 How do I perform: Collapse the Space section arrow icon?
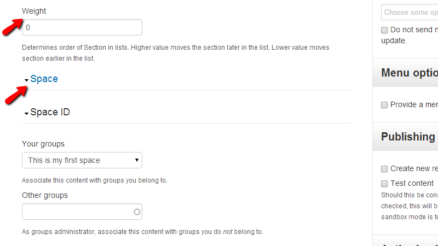click(26, 80)
